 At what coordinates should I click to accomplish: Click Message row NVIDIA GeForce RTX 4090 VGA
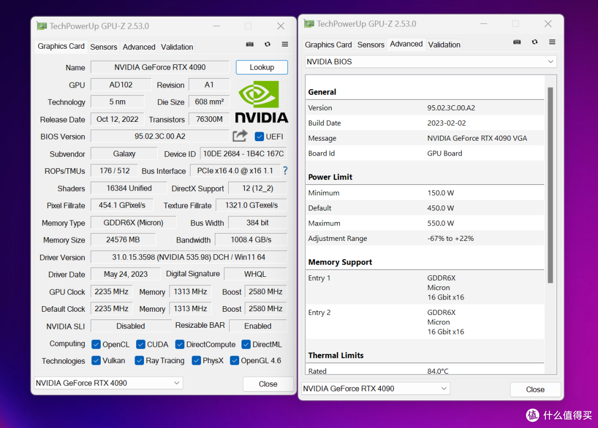pos(425,138)
